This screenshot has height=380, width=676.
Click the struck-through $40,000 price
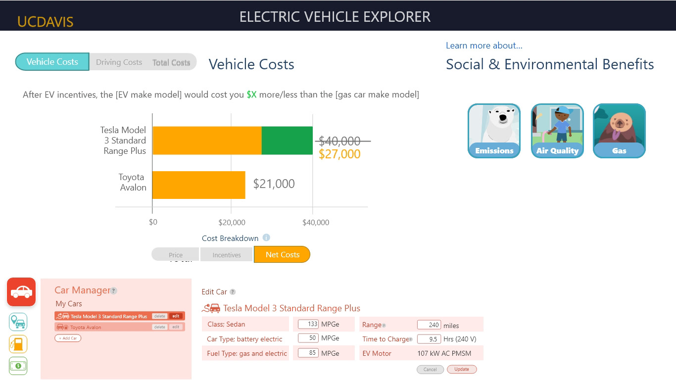(x=340, y=141)
